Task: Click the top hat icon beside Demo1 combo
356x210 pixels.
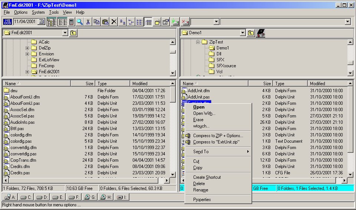Action: (x=260, y=33)
